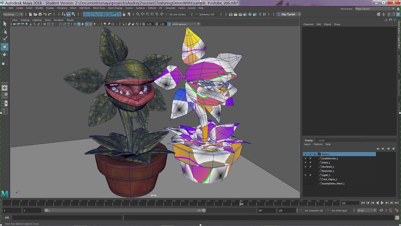401x226 pixels.
Task: Click the range slider bar ending at 197
Action: [125, 210]
